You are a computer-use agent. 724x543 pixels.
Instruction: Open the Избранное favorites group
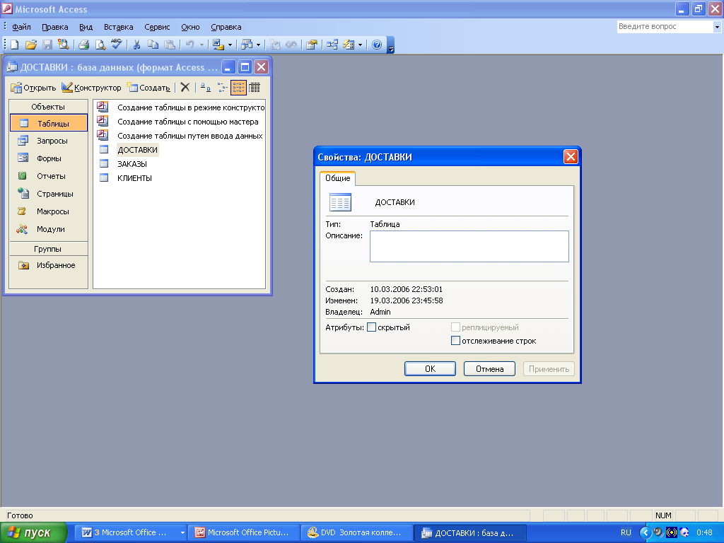[x=49, y=265]
